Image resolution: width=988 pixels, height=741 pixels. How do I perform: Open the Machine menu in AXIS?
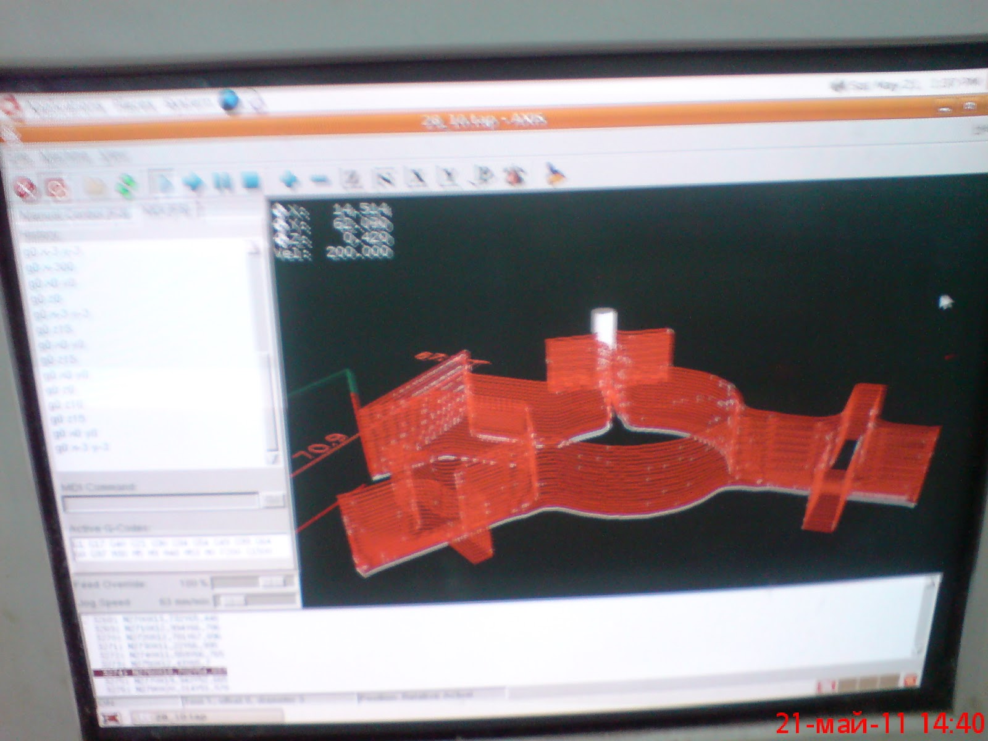66,157
